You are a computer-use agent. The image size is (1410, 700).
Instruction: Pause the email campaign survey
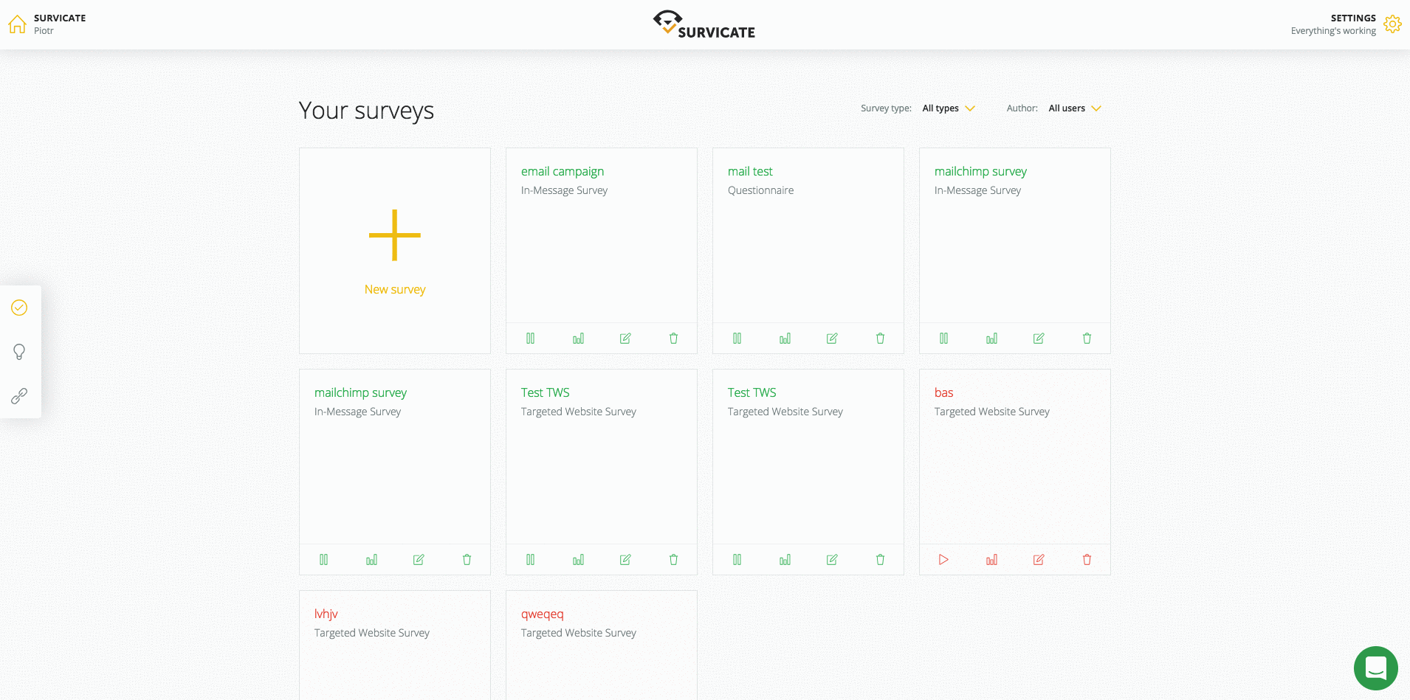(x=530, y=339)
